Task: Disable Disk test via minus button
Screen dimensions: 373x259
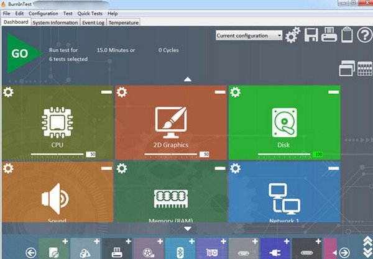Action: pos(334,92)
